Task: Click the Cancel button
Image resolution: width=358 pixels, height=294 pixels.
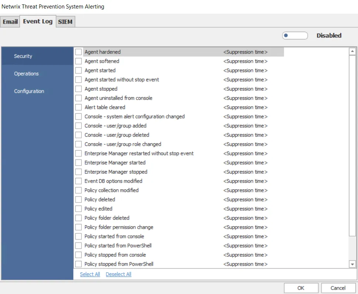Action: [338, 288]
